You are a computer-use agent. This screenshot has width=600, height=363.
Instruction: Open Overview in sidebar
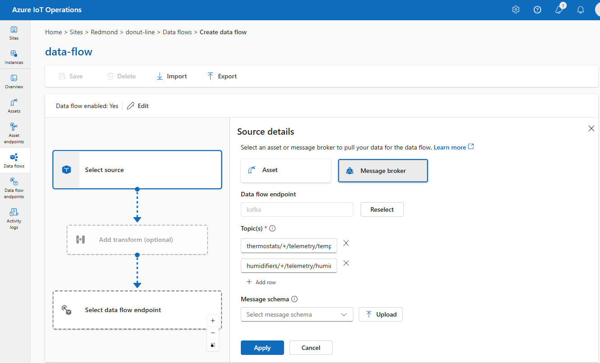point(14,82)
